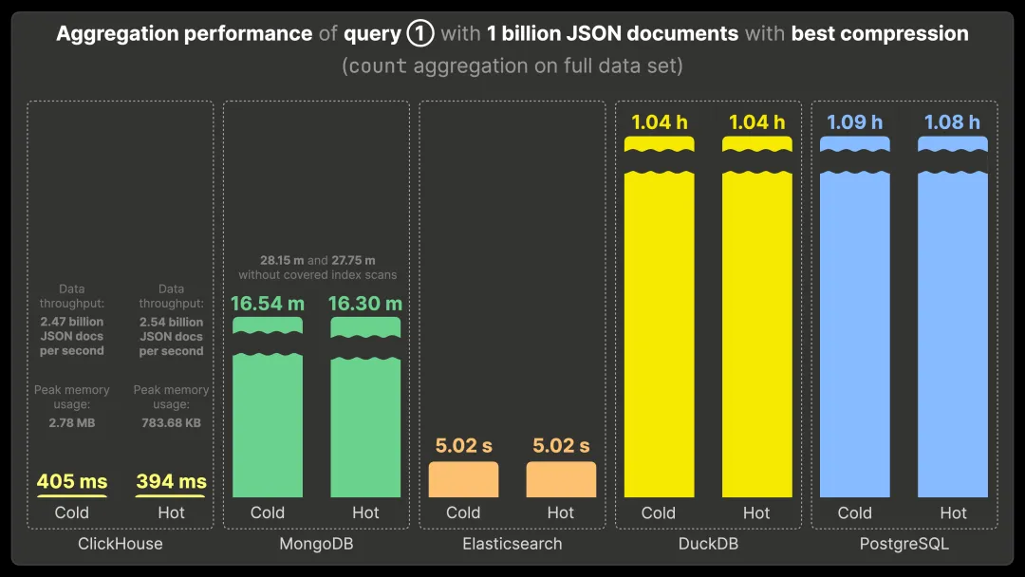Click the Hot label in the ClickHouse group
Screen dimensions: 1025x577
(171, 513)
